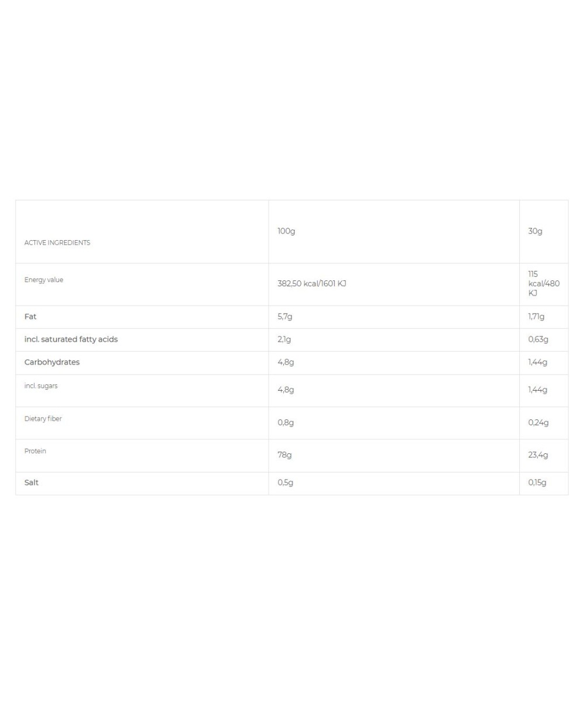Viewport: 584px width, 701px height.
Task: Click the 5,7g fat value
Action: pyautogui.click(x=285, y=317)
